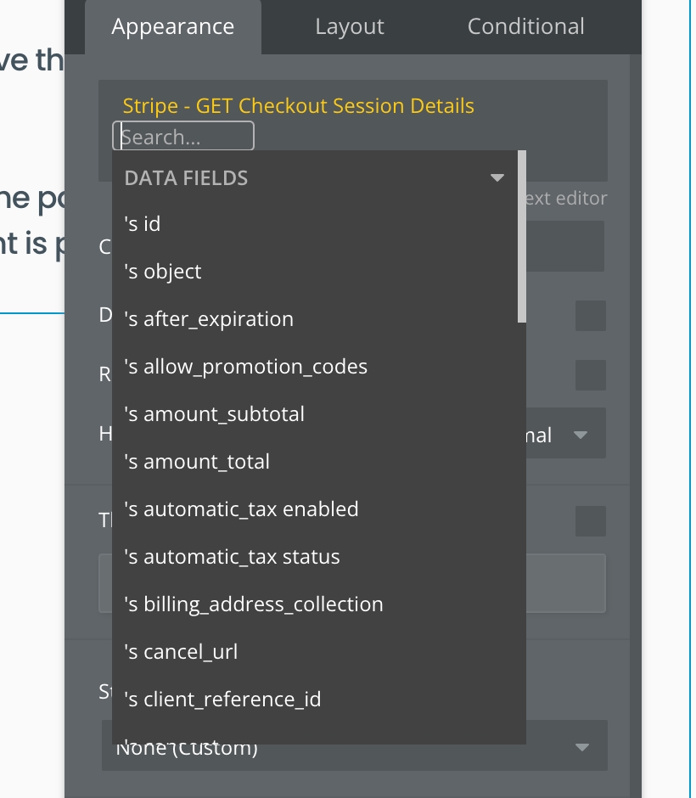Choose the 's id data field

tap(143, 224)
